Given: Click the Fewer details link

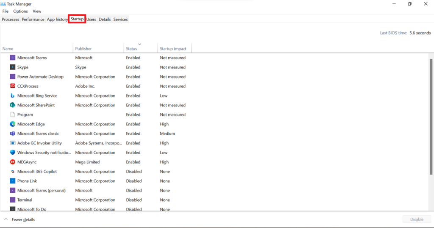Looking at the screenshot, I should coord(23,220).
